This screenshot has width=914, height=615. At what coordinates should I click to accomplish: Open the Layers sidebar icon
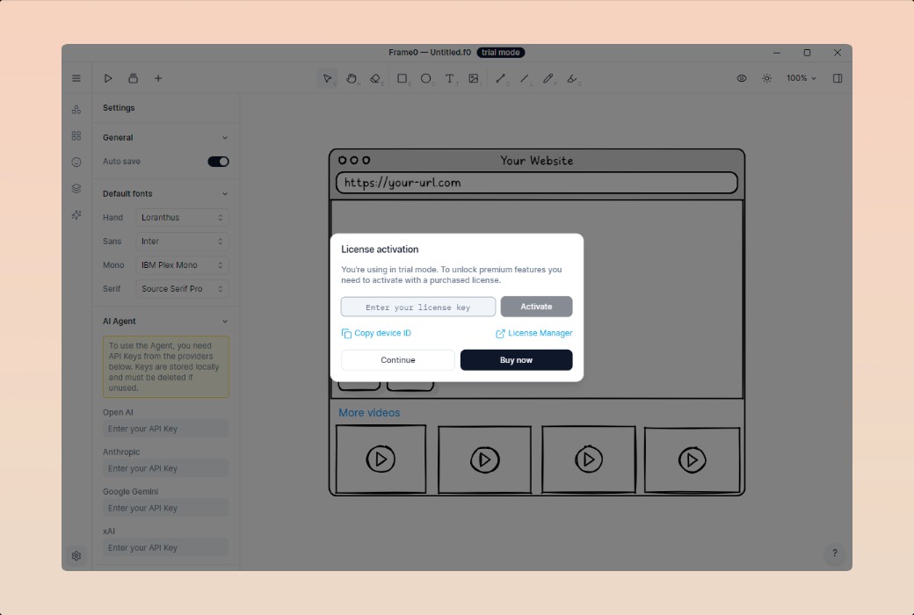76,188
